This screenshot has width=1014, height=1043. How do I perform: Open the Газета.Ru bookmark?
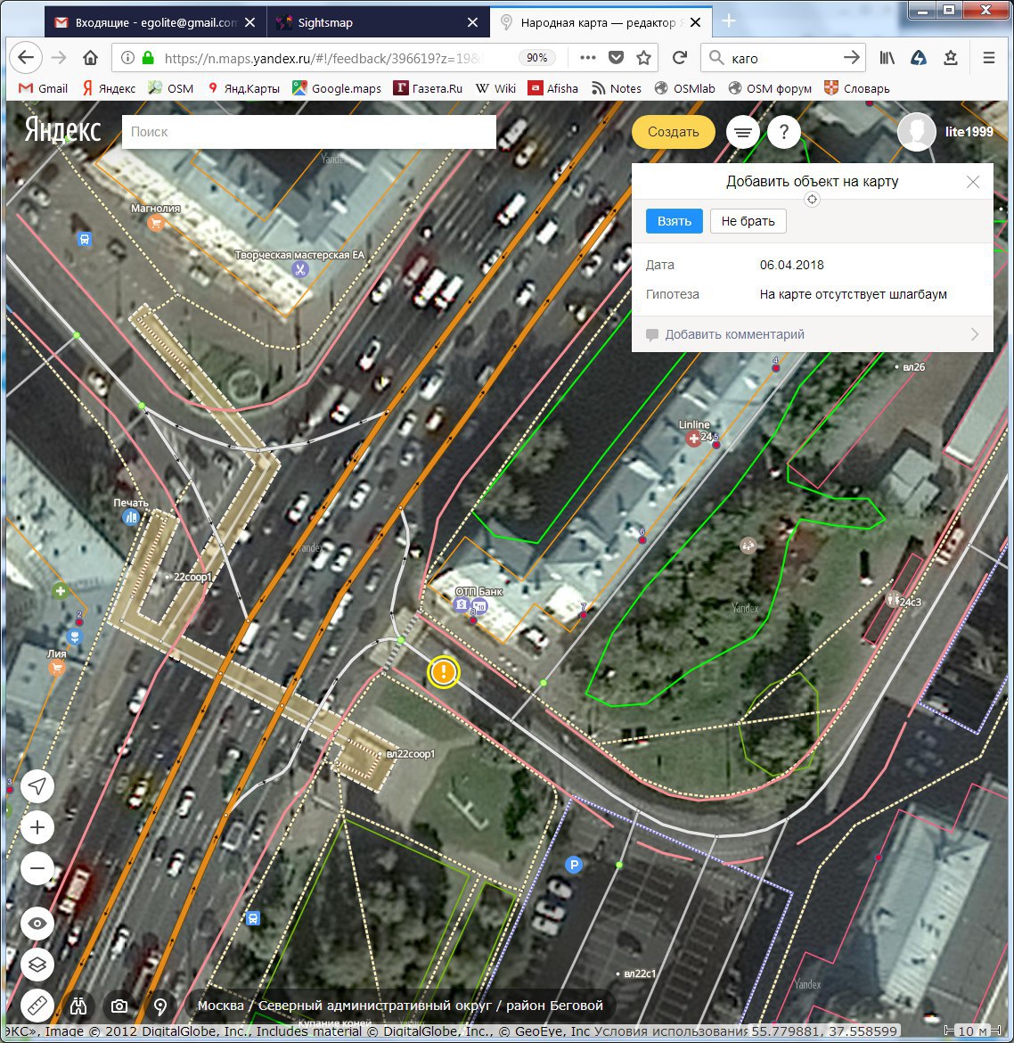428,88
